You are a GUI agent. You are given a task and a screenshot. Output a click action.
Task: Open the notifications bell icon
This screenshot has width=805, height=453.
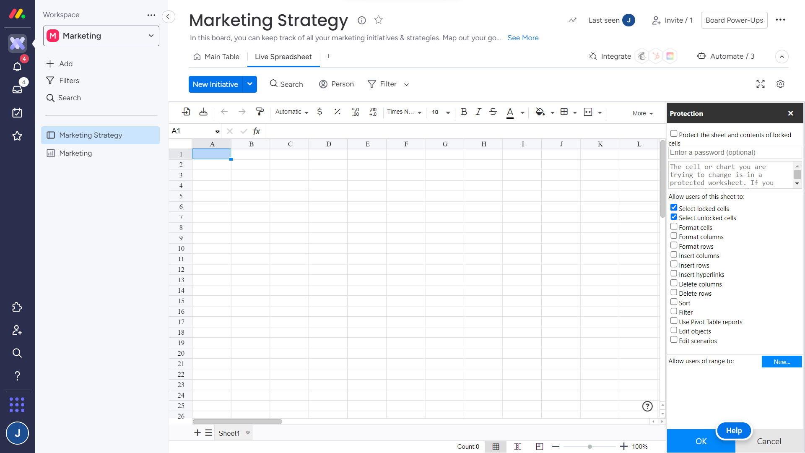point(17,66)
